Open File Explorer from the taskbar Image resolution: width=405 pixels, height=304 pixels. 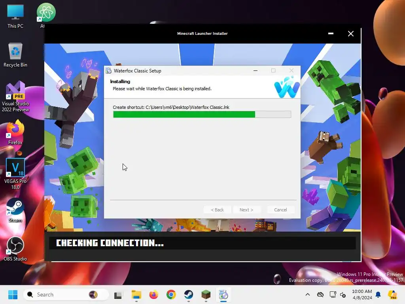(136, 294)
